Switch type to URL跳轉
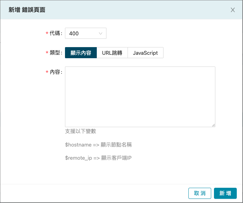Screen dimensions: 243x203 112,53
